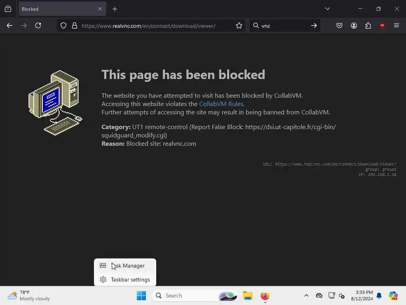Submit search with the arrow button
Screen dimensions: 406x305
point(314,25)
